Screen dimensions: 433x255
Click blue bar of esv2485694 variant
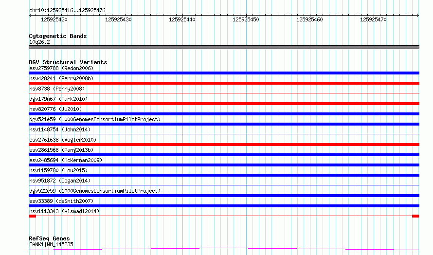(224, 165)
